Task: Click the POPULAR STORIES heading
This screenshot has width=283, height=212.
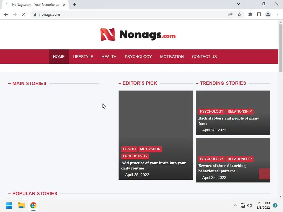Action: coord(35,194)
